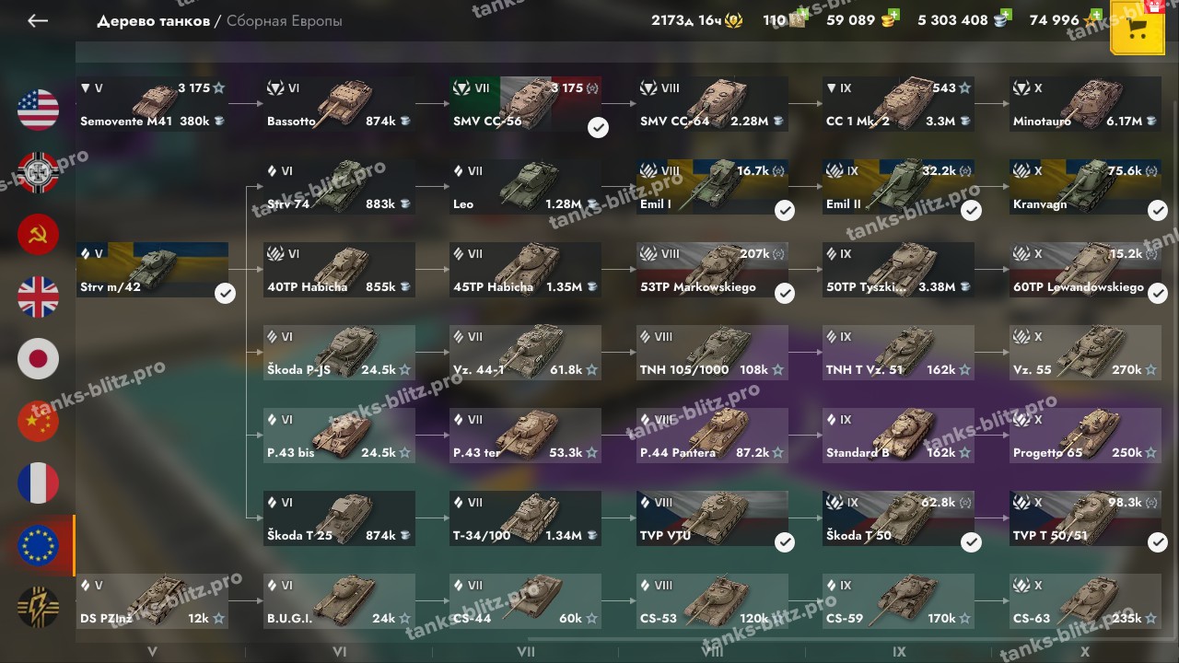Expand the Semovente M41 tier V arrow
The height and width of the screenshot is (663, 1179).
(x=86, y=88)
